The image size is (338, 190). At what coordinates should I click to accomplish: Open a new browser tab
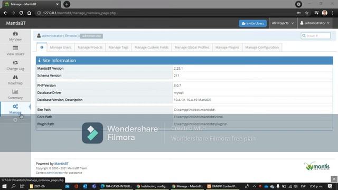pyautogui.click(x=67, y=4)
